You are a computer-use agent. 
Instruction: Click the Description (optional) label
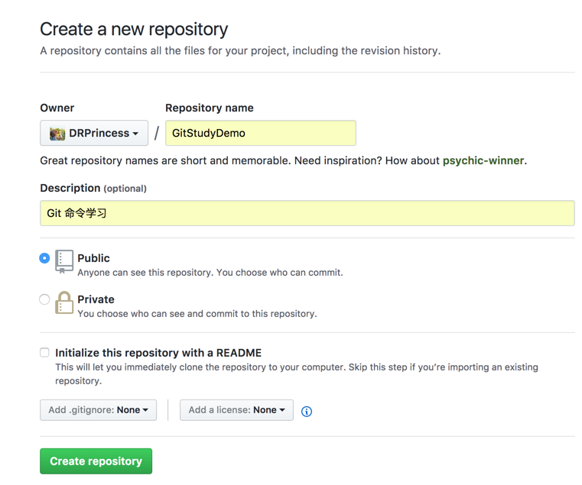[x=93, y=188]
